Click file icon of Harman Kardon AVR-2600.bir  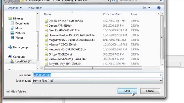pyautogui.click(x=46, y=35)
